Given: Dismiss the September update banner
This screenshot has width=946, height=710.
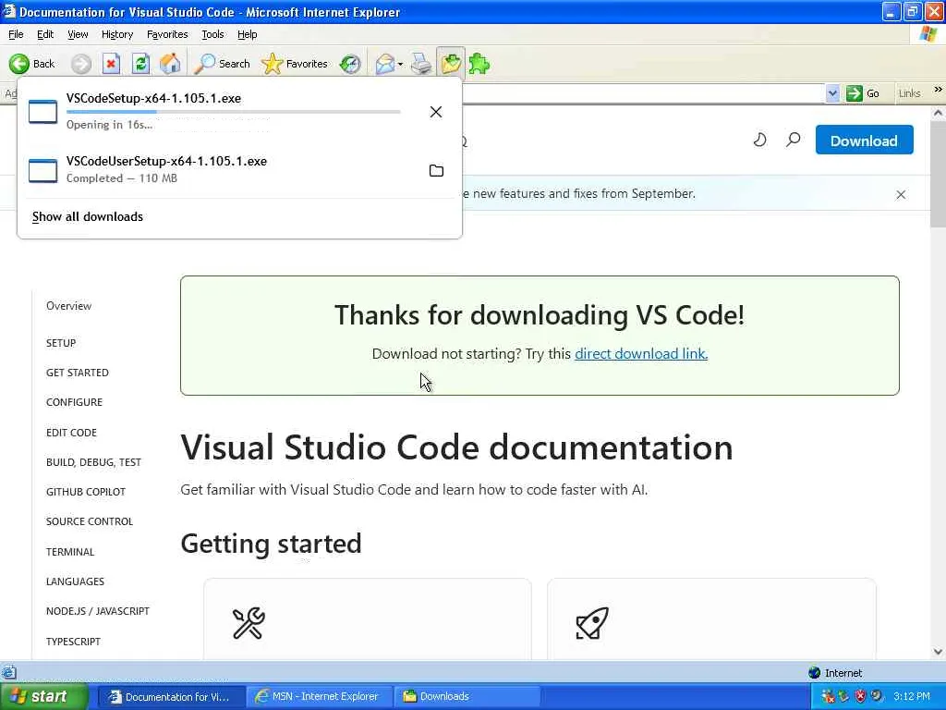Looking at the screenshot, I should click(x=901, y=194).
